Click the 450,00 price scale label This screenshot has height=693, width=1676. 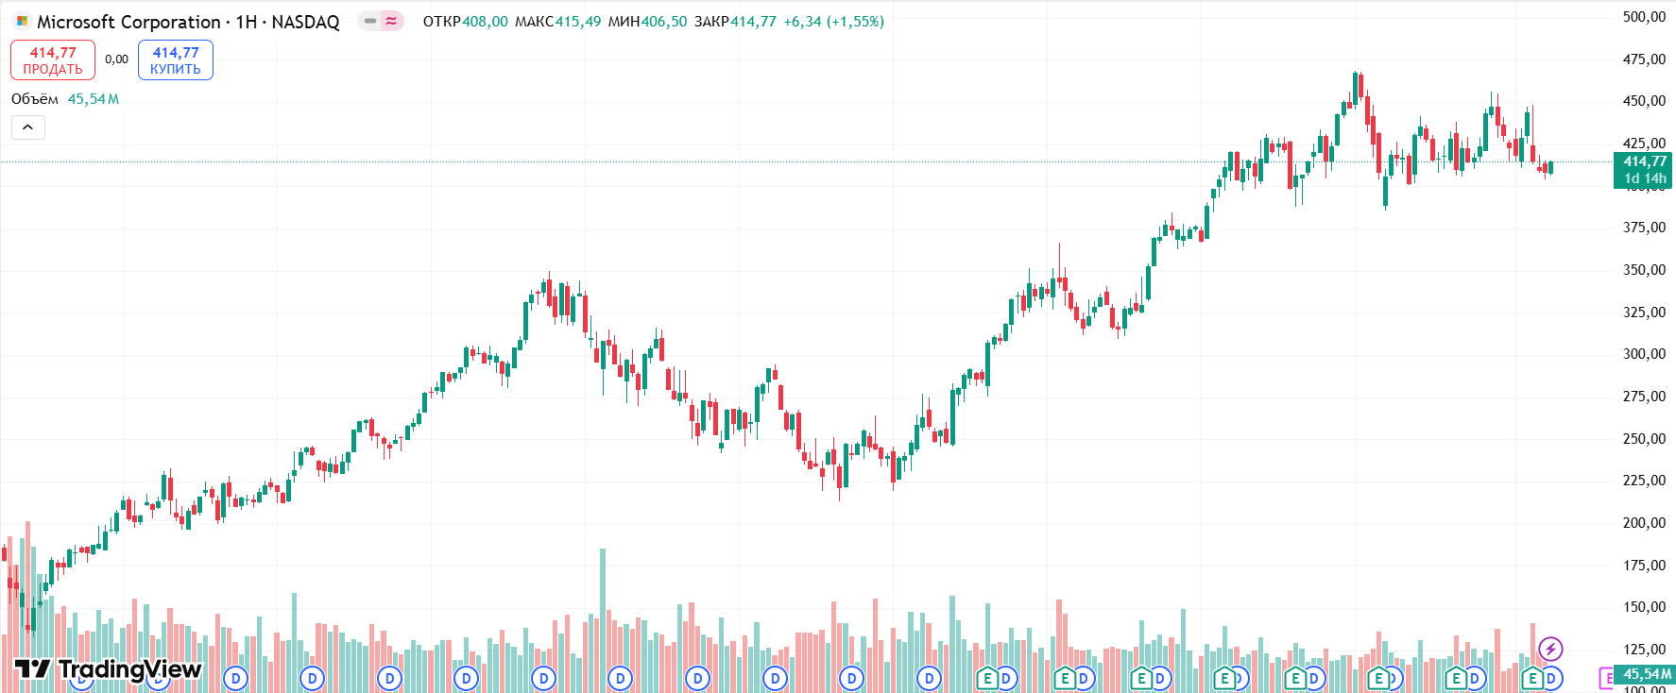[x=1644, y=100]
